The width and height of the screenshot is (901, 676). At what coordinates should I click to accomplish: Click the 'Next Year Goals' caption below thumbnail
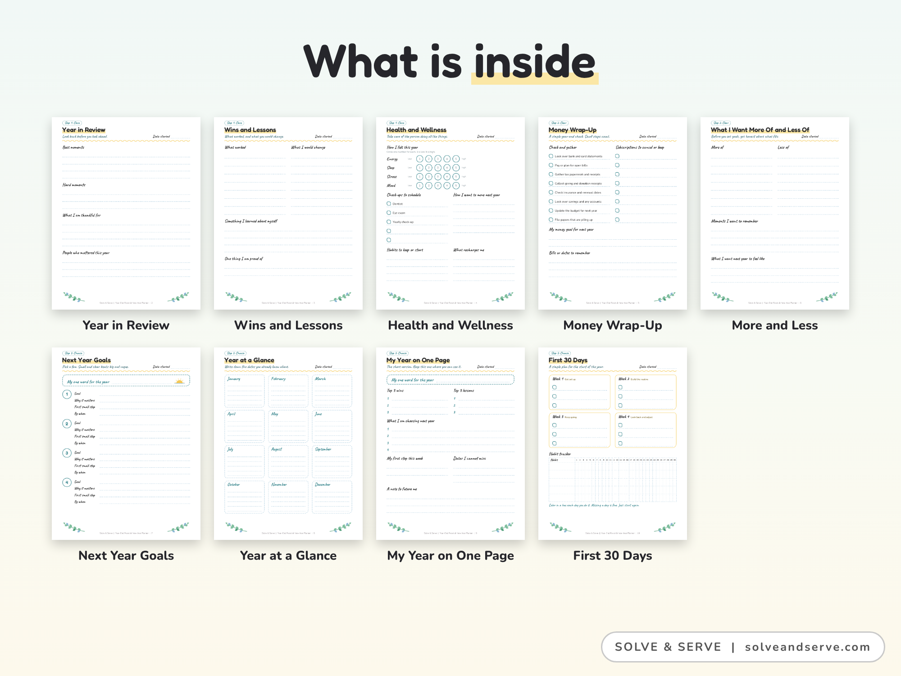(126, 556)
